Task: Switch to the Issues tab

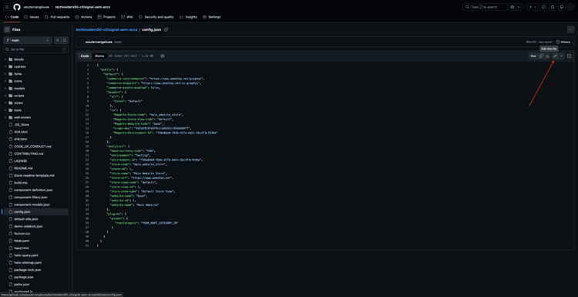Action: [32, 17]
